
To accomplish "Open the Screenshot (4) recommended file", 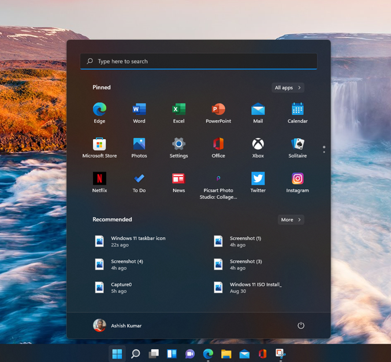I will pyautogui.click(x=126, y=264).
